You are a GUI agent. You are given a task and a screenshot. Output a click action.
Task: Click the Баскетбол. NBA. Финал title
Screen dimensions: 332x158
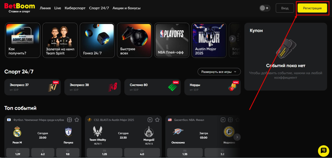(189, 120)
